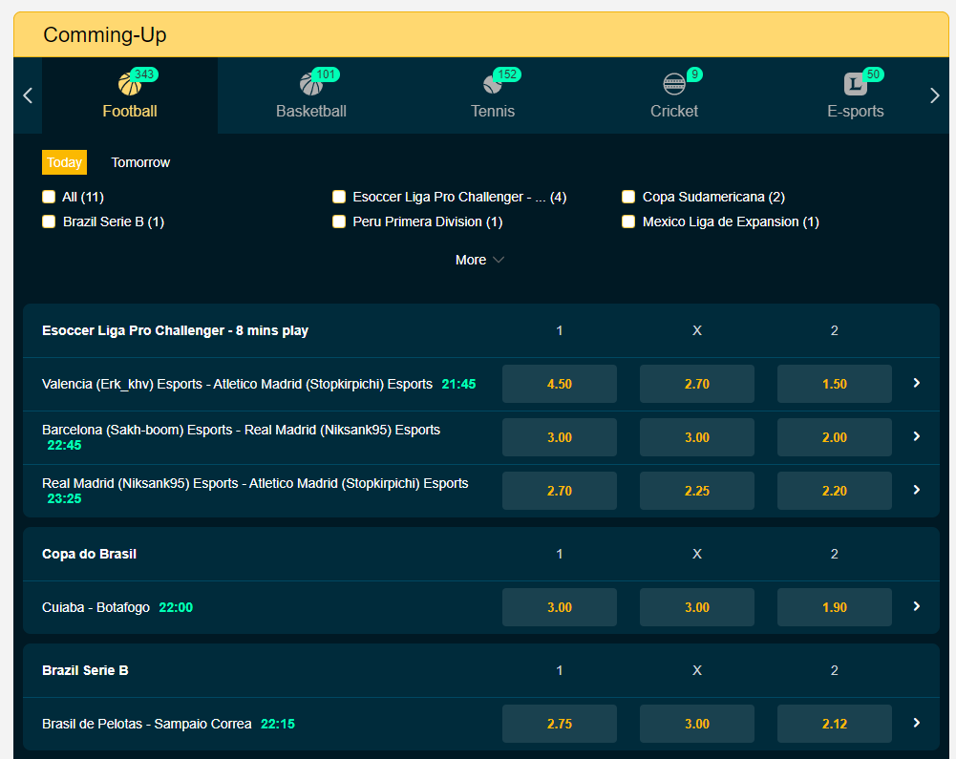Switch to the Tomorrow tab
Viewport: 956px width, 759px height.
140,162
